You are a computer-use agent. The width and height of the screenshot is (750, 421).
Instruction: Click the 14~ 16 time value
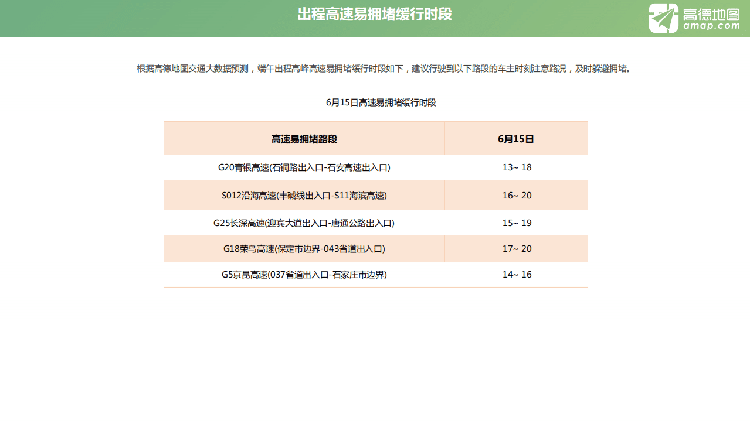[x=516, y=274]
